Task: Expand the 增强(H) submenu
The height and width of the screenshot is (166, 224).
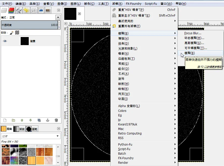Action: [x=144, y=38]
